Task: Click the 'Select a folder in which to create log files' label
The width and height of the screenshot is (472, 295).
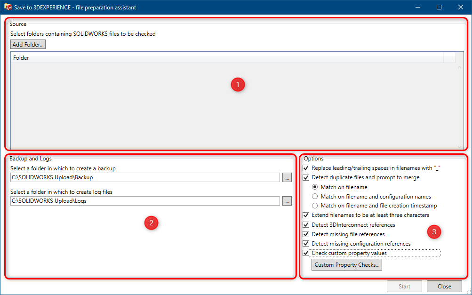Action: pyautogui.click(x=61, y=192)
